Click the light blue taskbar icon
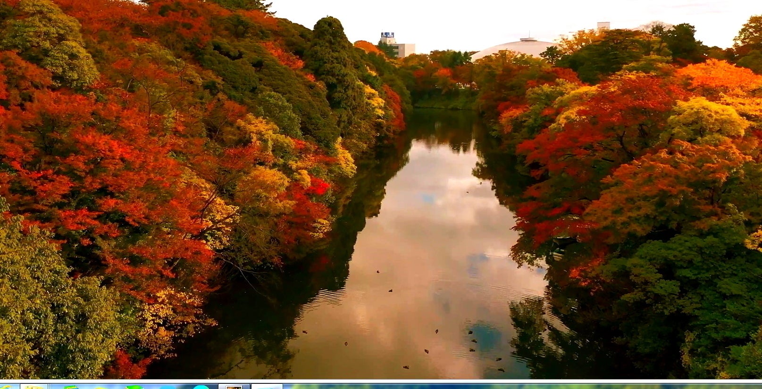Screen dimensions: 762x389 pos(167,388)
